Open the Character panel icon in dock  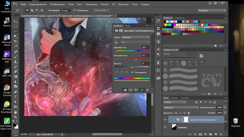[158, 49]
